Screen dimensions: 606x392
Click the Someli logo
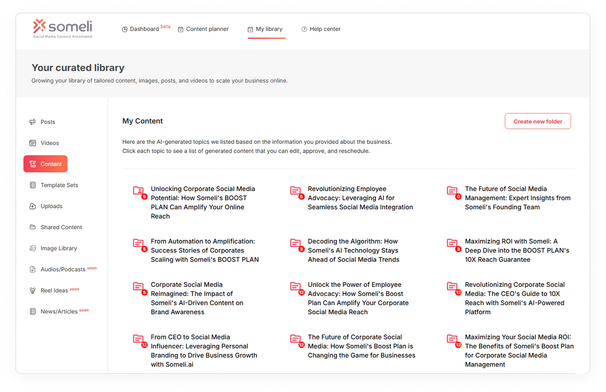coord(62,28)
